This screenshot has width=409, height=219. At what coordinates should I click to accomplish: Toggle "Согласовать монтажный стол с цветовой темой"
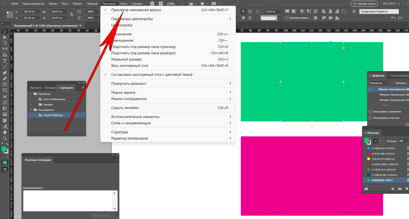point(168,75)
